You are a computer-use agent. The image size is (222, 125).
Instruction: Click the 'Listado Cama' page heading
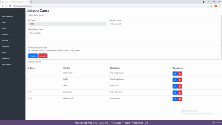[38, 11]
